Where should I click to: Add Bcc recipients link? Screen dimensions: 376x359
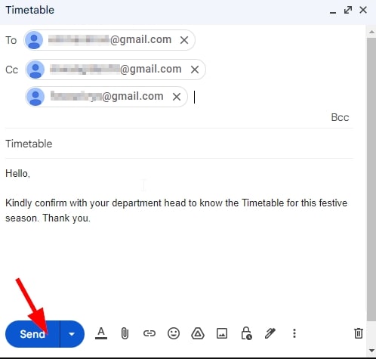(340, 117)
